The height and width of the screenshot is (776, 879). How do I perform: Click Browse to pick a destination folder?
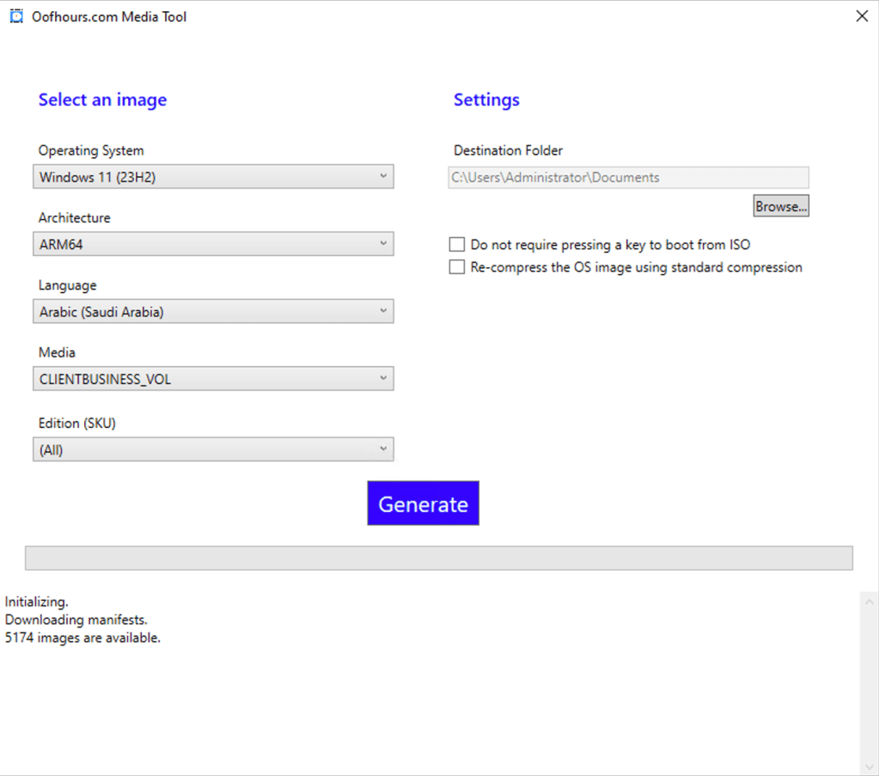pyautogui.click(x=780, y=205)
